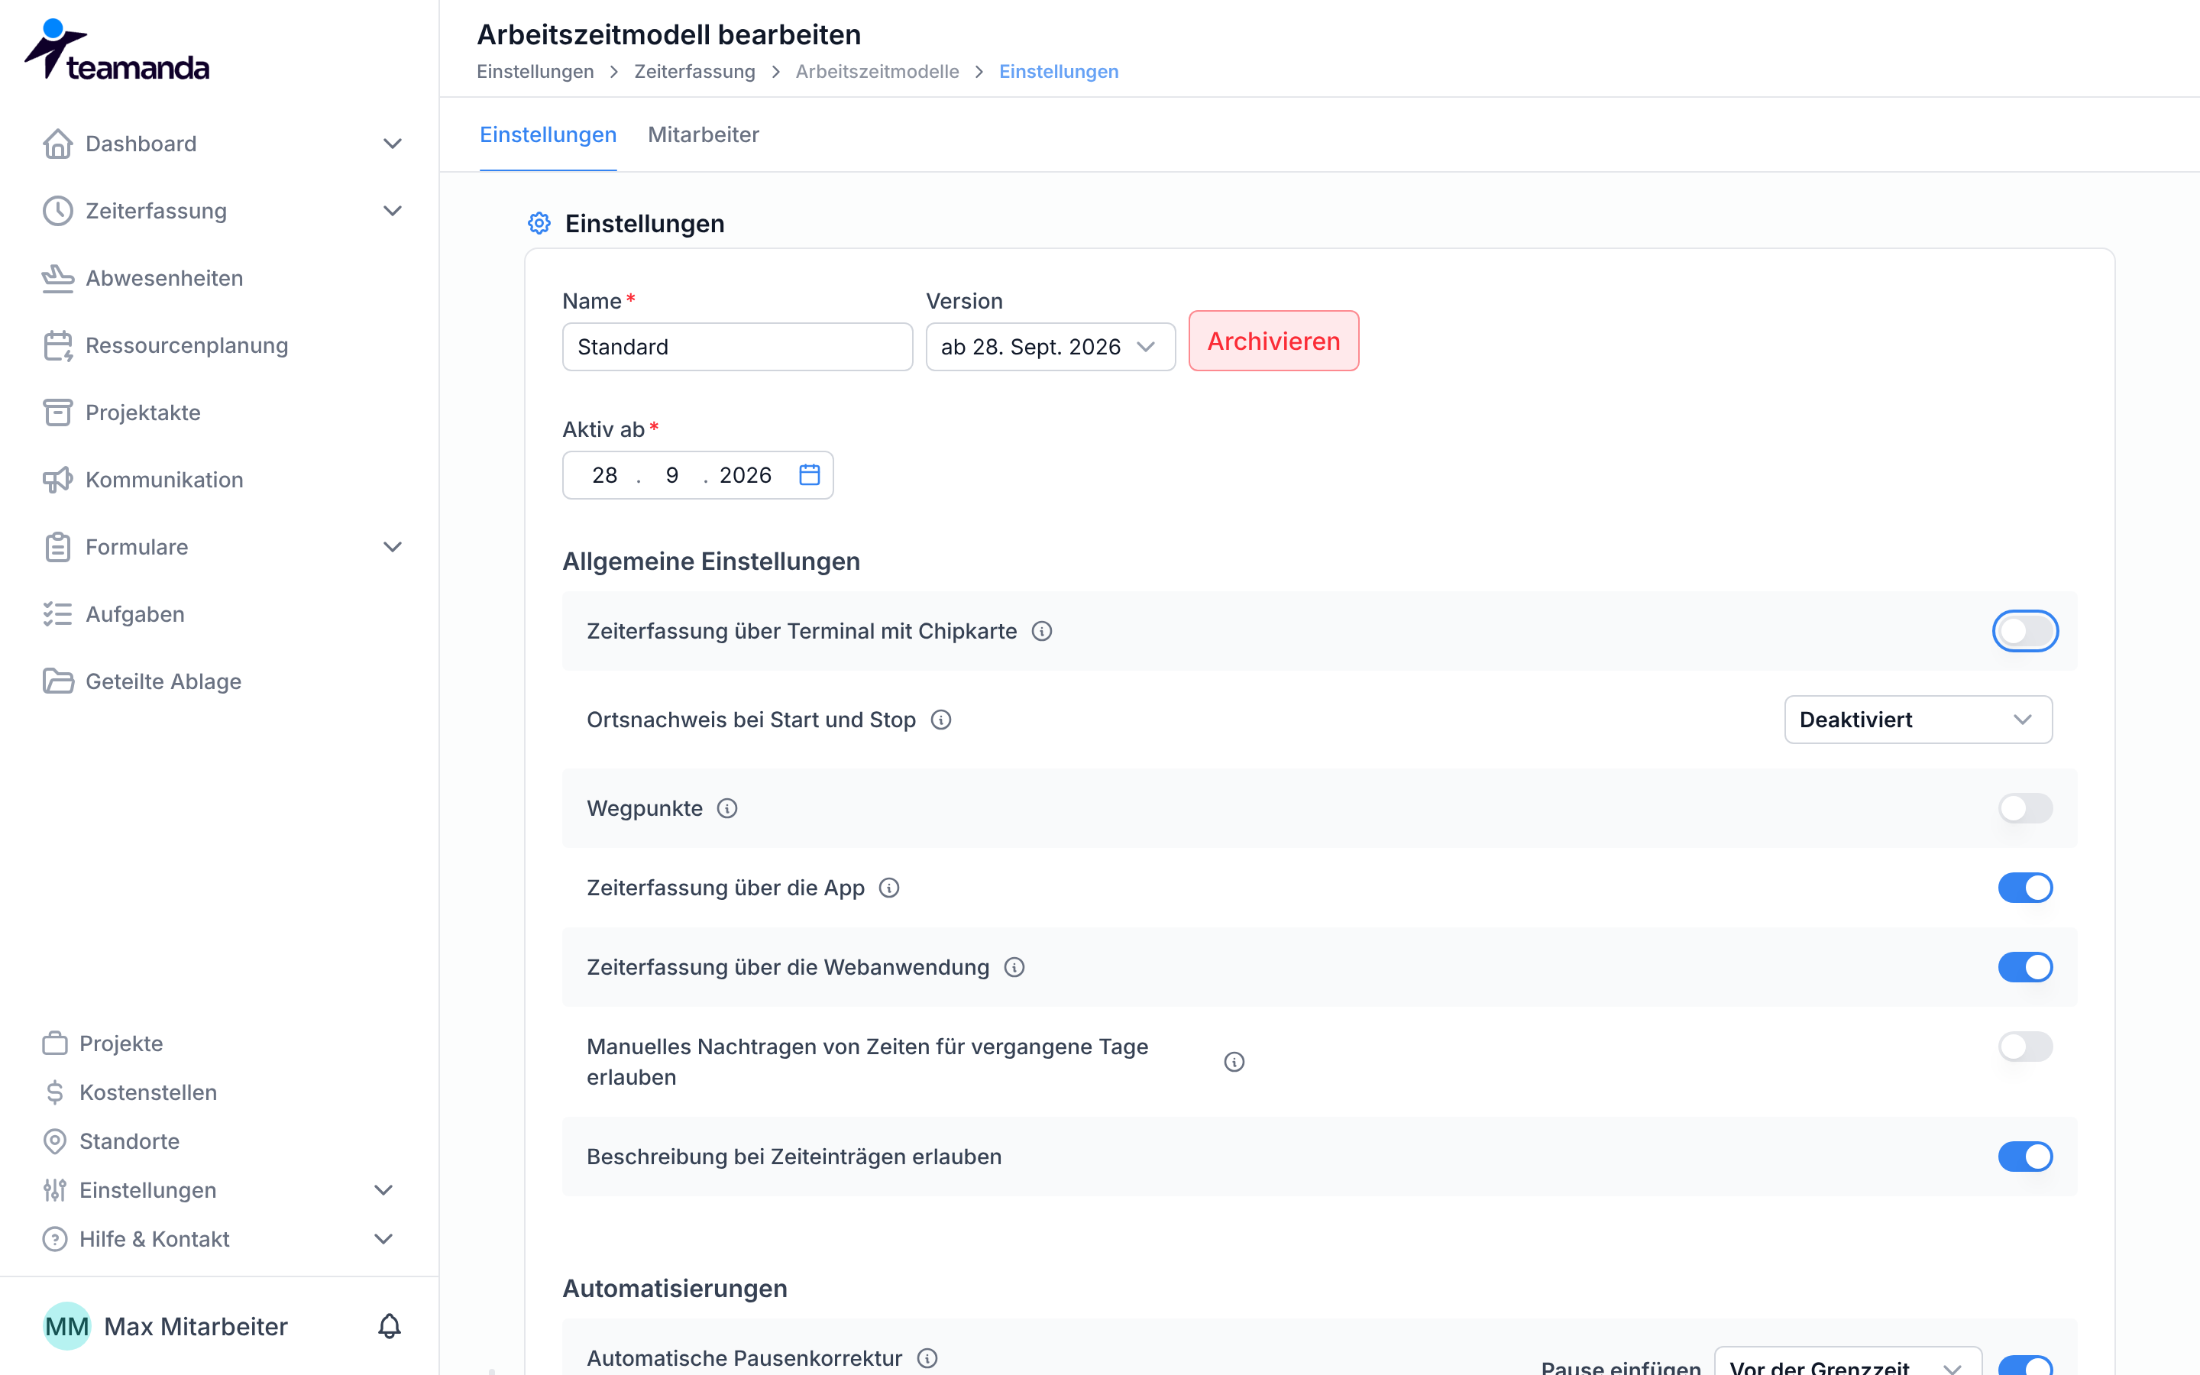The image size is (2200, 1375).
Task: Click the Standorte map pin icon
Action: pyautogui.click(x=54, y=1141)
